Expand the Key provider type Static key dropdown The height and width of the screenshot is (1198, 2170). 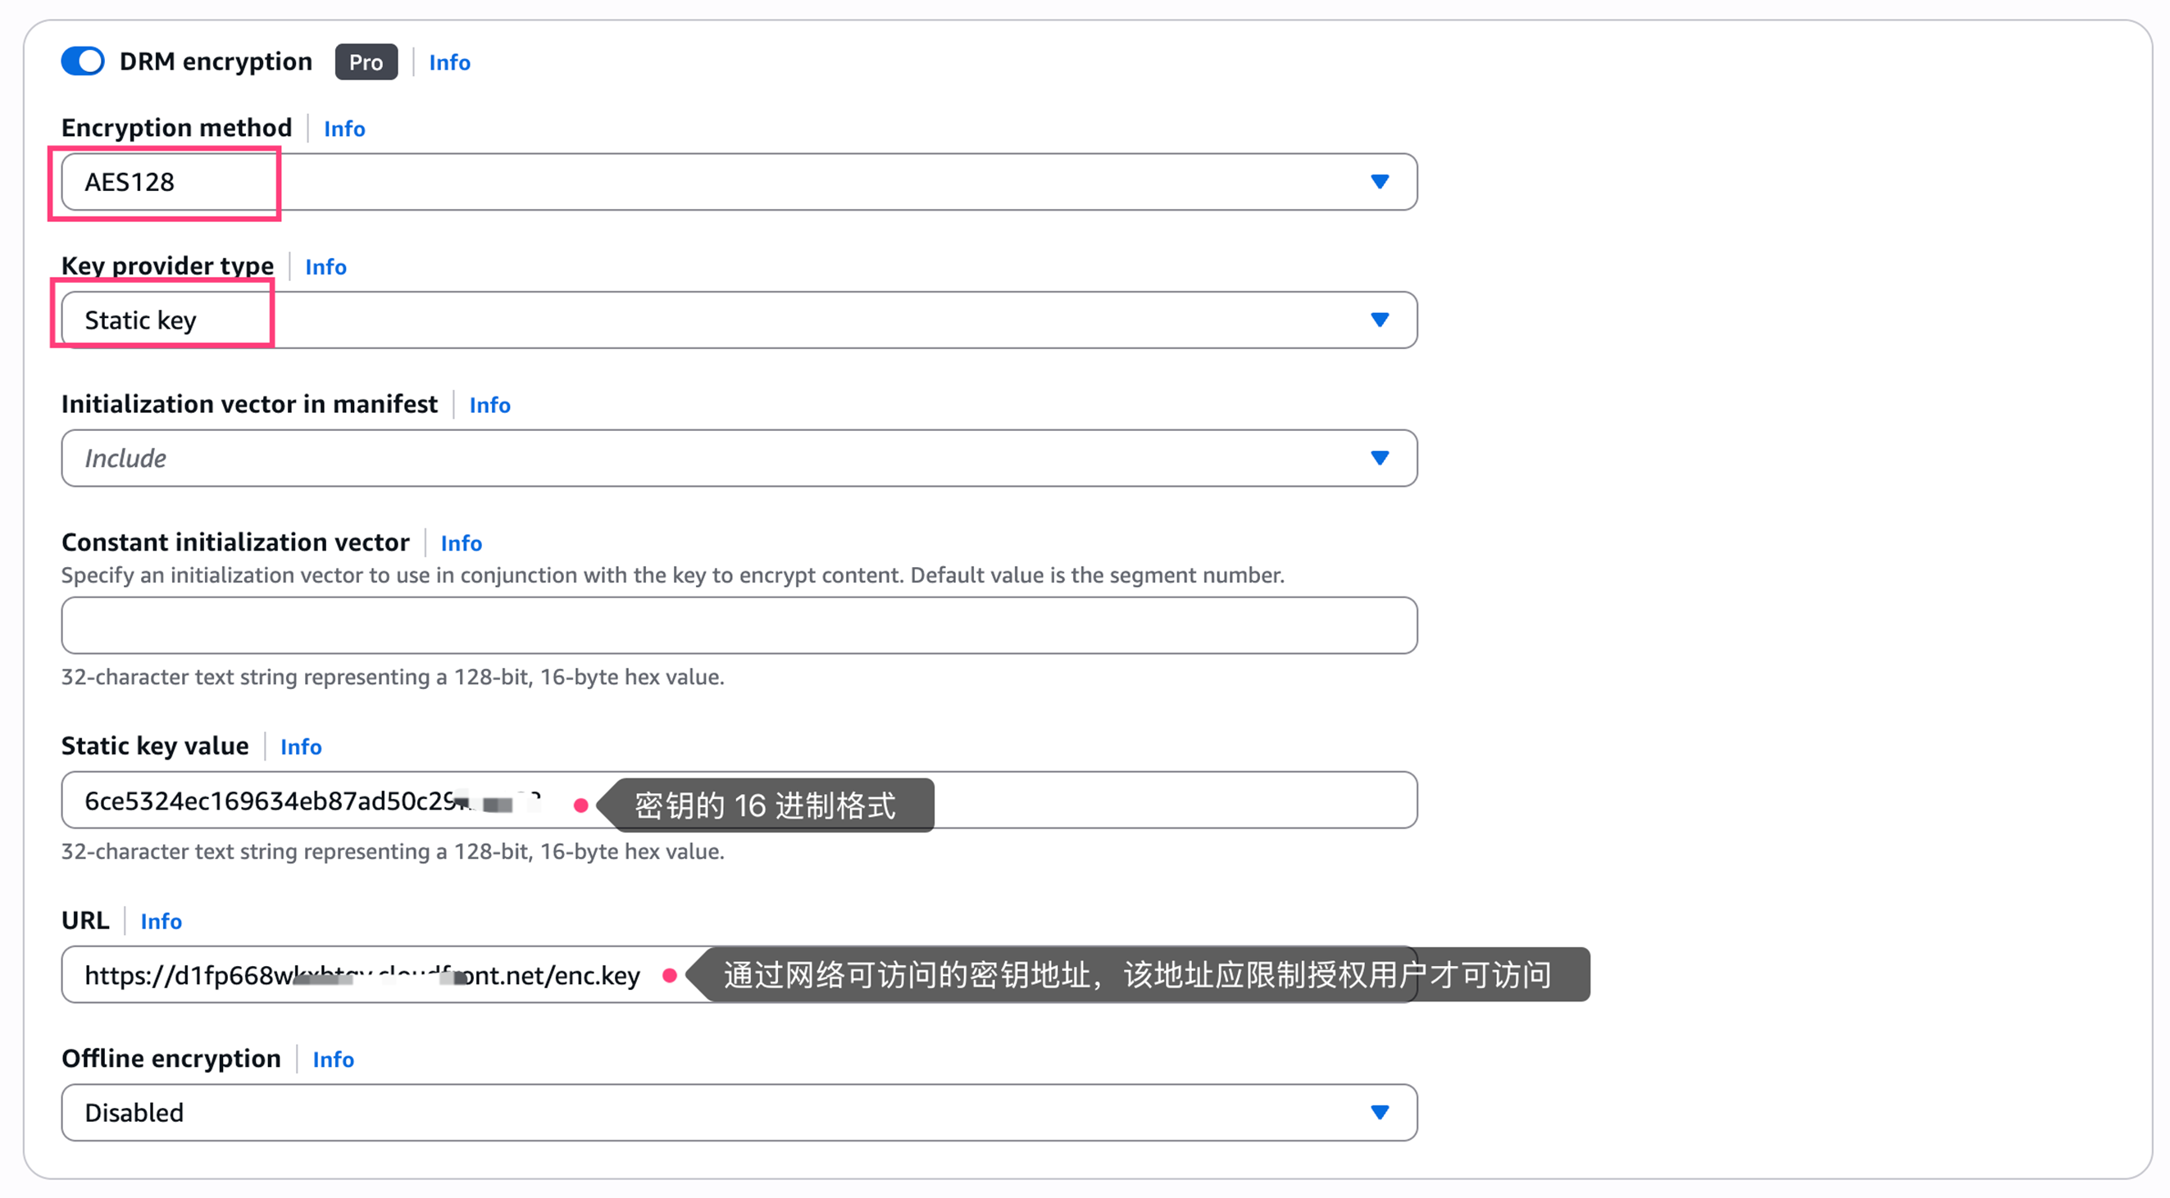click(738, 320)
